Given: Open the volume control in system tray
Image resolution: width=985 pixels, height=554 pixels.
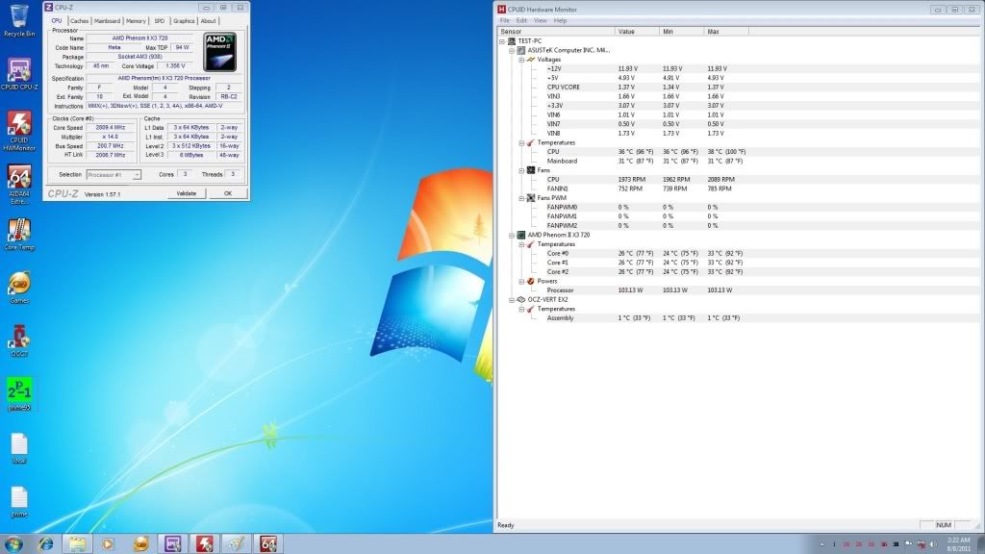Looking at the screenshot, I should coord(933,544).
